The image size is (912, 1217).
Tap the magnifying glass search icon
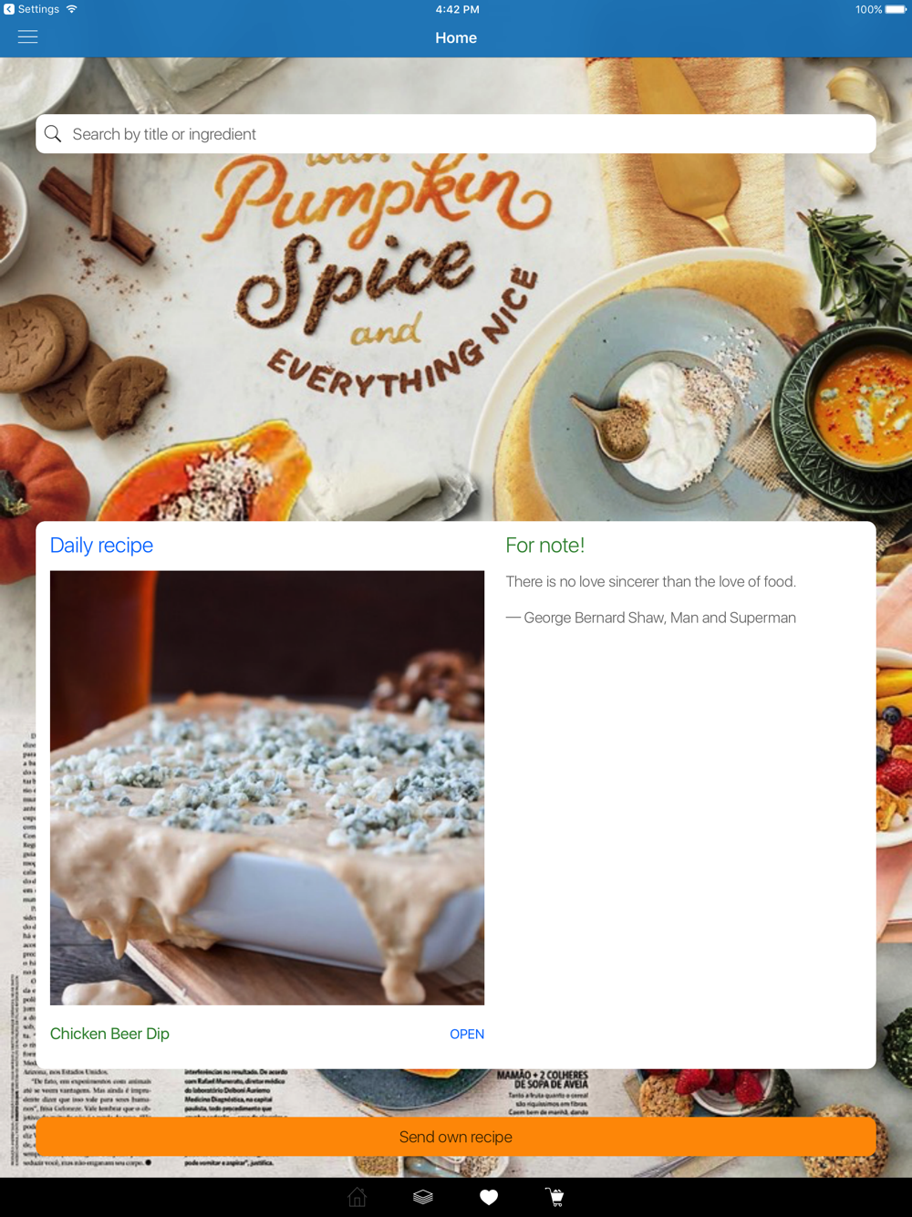click(x=53, y=134)
